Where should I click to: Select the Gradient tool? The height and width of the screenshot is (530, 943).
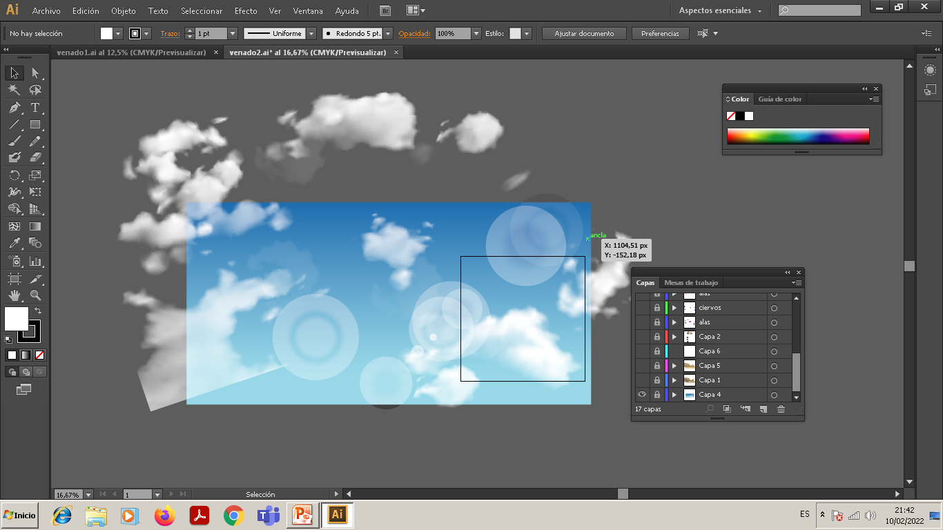(35, 226)
